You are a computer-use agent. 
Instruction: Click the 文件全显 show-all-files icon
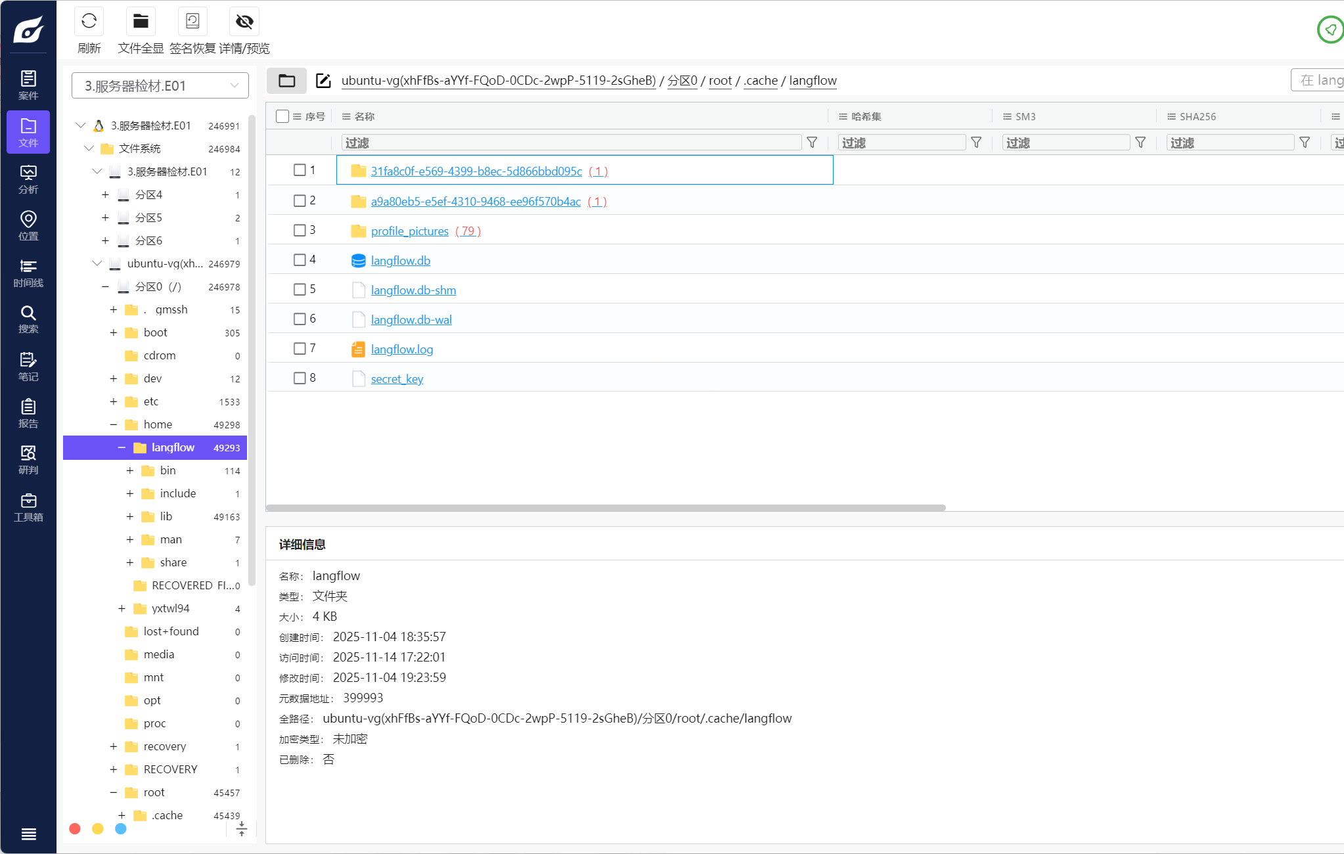coord(141,22)
